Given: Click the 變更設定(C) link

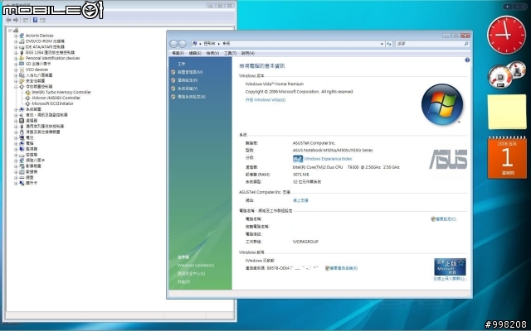Looking at the screenshot, I should 446,219.
